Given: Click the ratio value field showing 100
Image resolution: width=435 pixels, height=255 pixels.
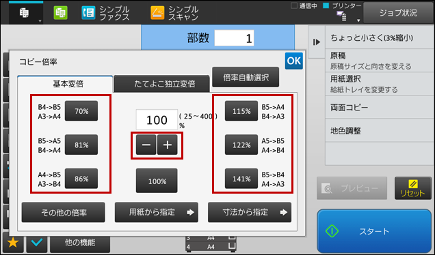Looking at the screenshot, I should [157, 120].
